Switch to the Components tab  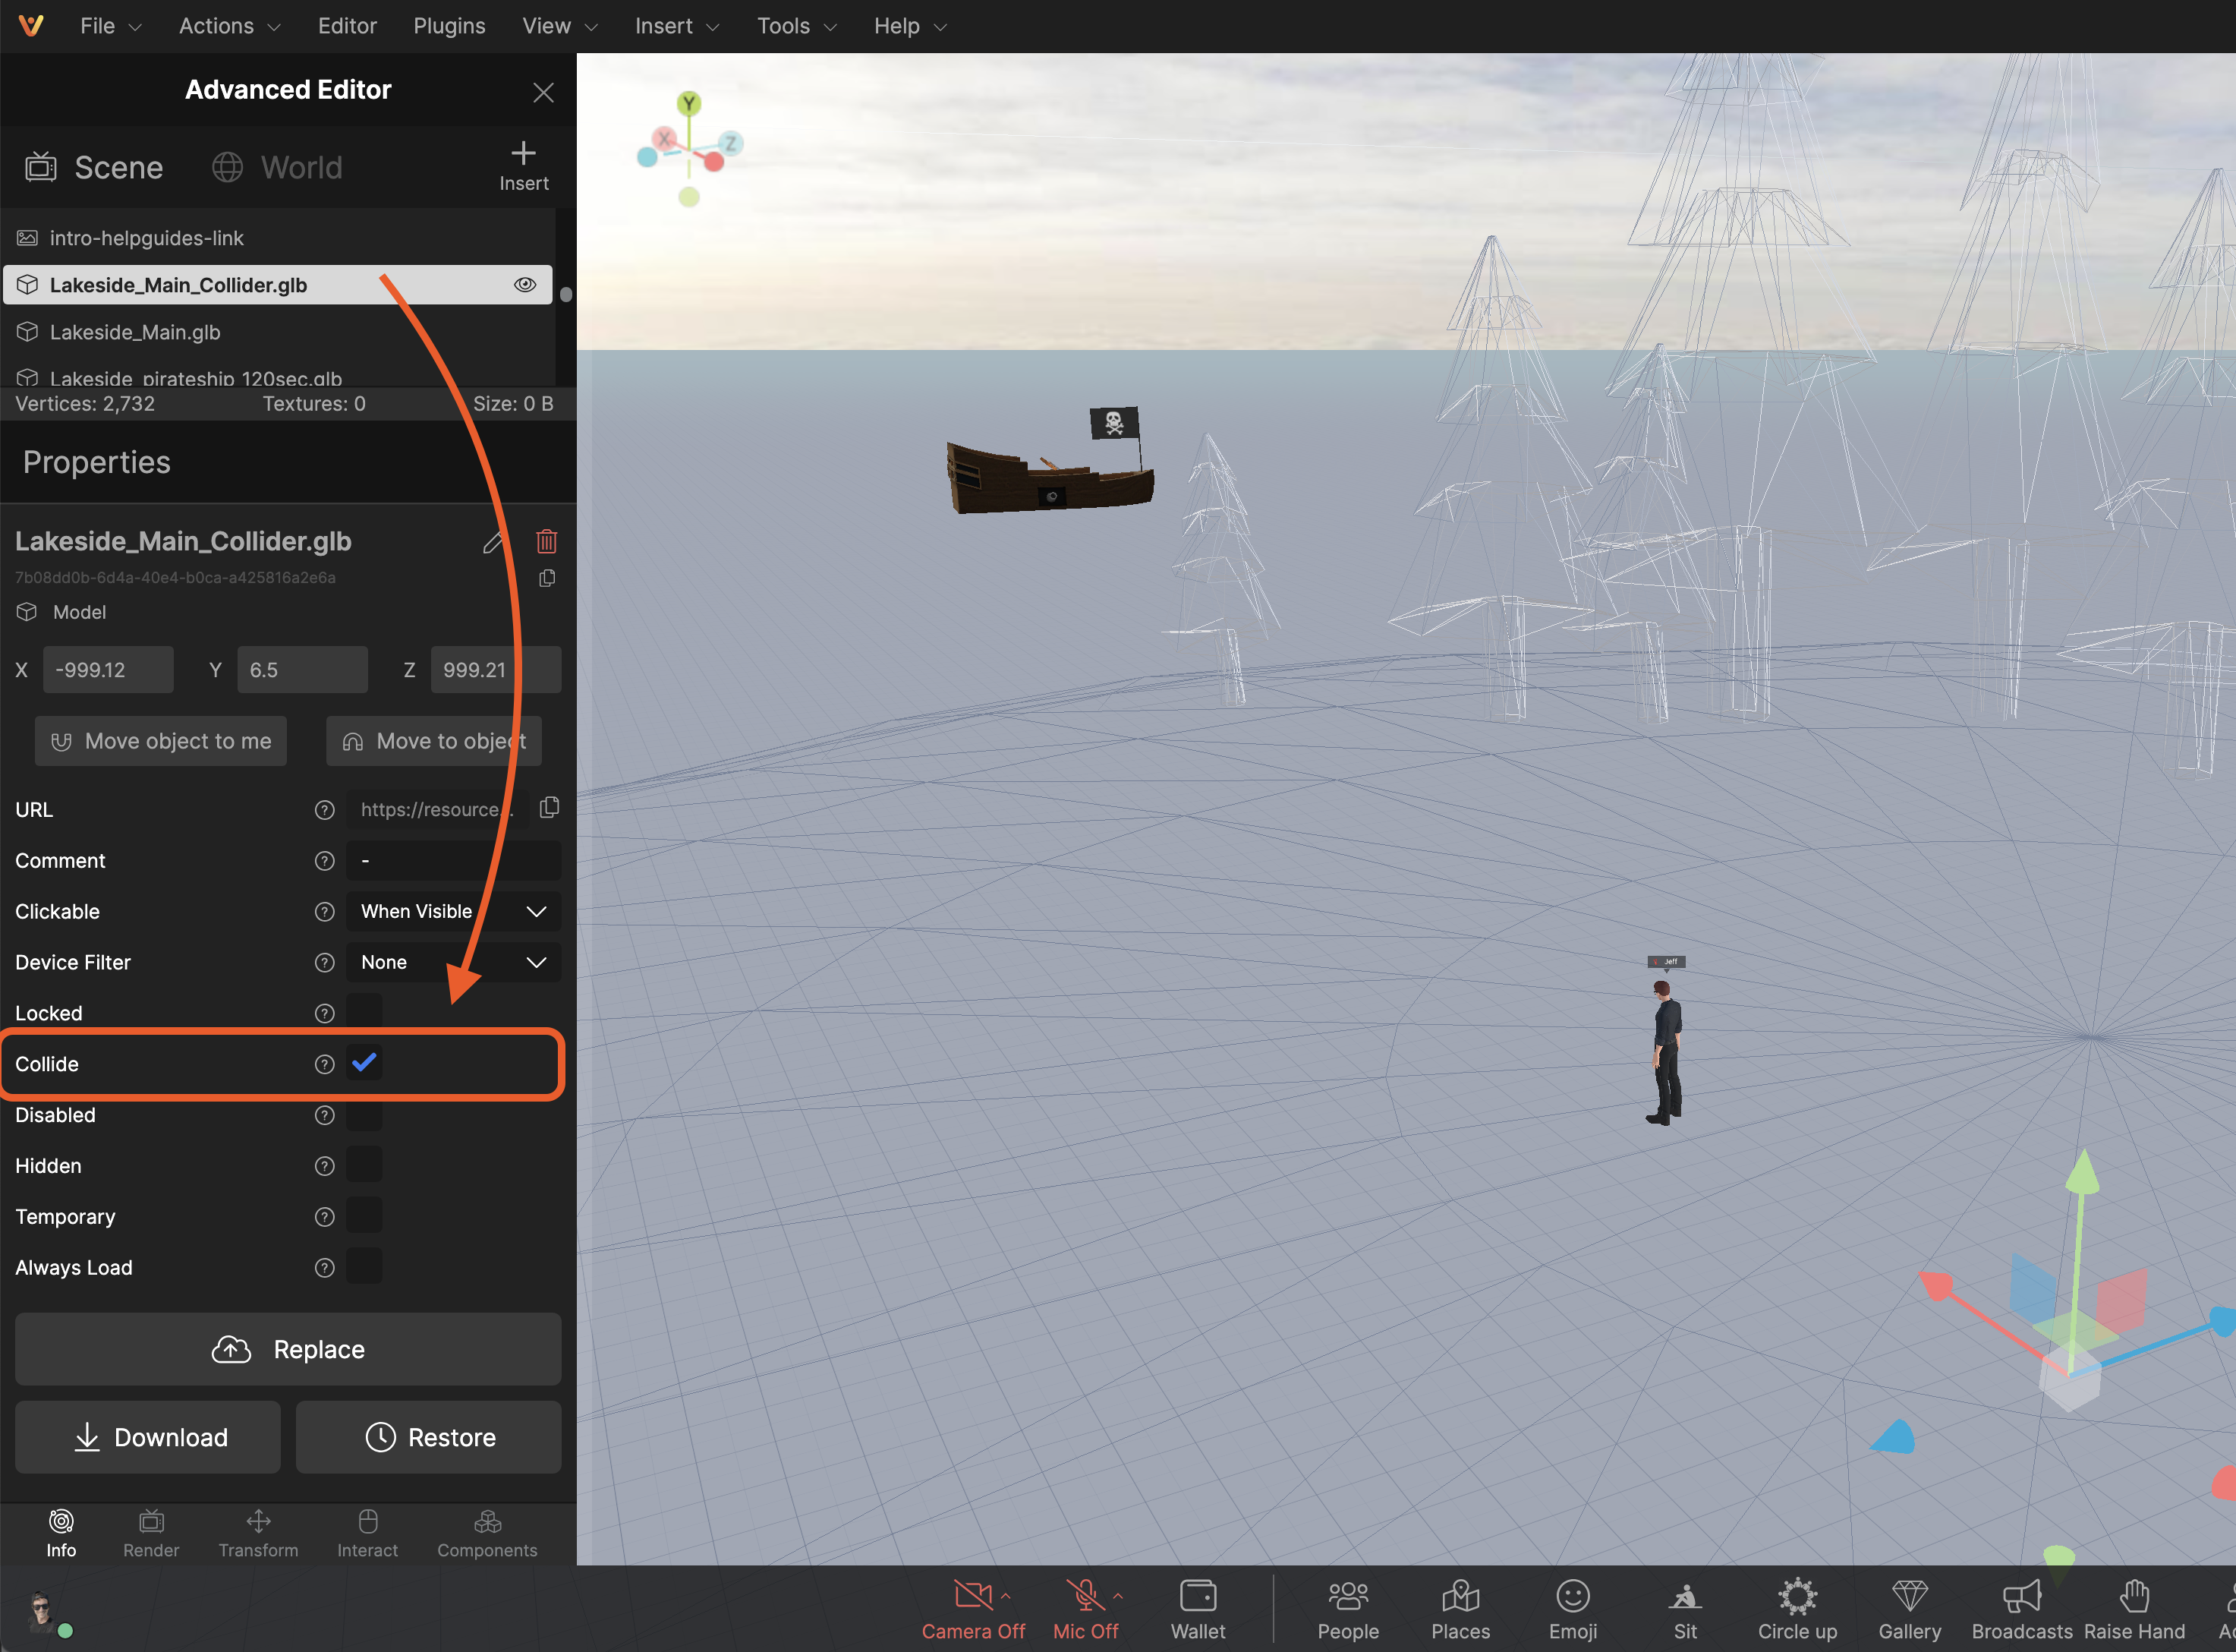[487, 1534]
